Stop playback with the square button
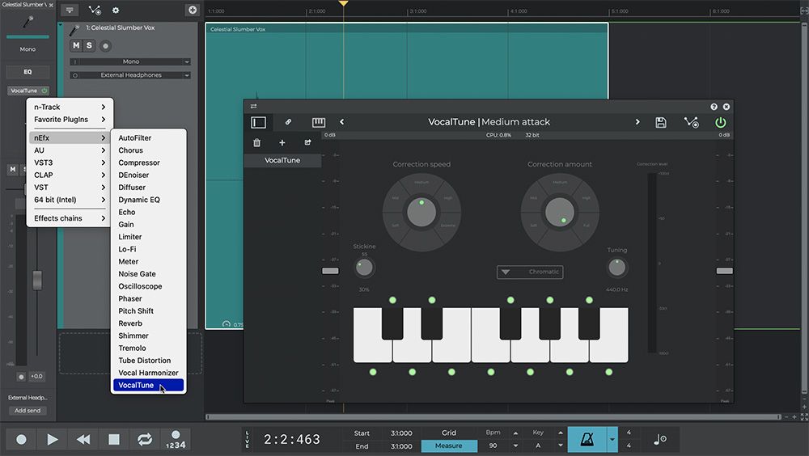809x456 pixels. 114,440
